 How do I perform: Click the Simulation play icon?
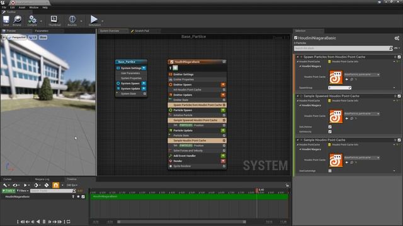coord(94,19)
